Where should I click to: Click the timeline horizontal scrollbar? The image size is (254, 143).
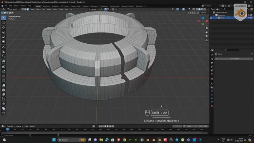[x=104, y=133]
